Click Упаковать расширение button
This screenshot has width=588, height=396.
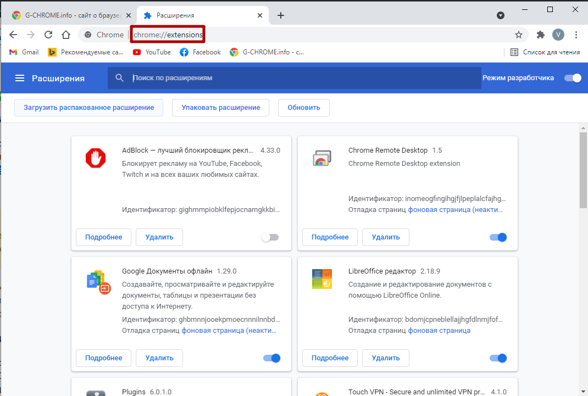[x=221, y=108]
